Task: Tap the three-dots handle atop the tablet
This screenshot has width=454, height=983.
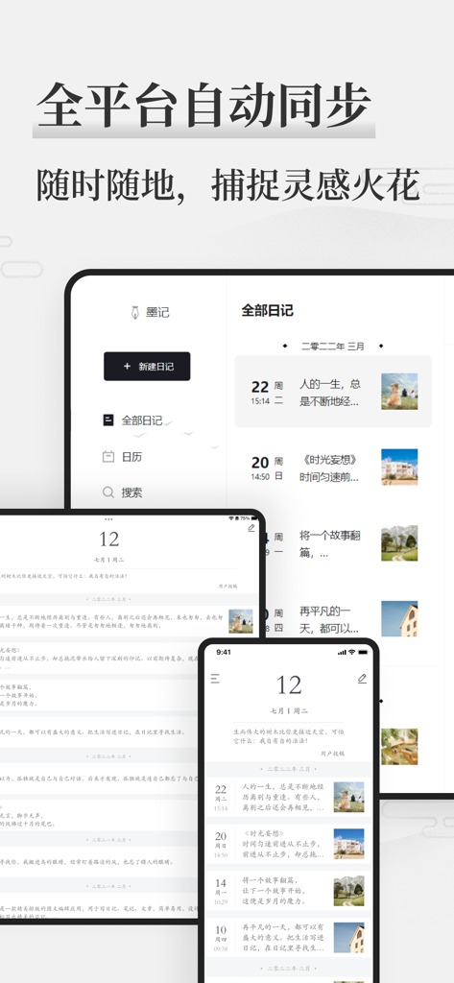Action: point(108,519)
